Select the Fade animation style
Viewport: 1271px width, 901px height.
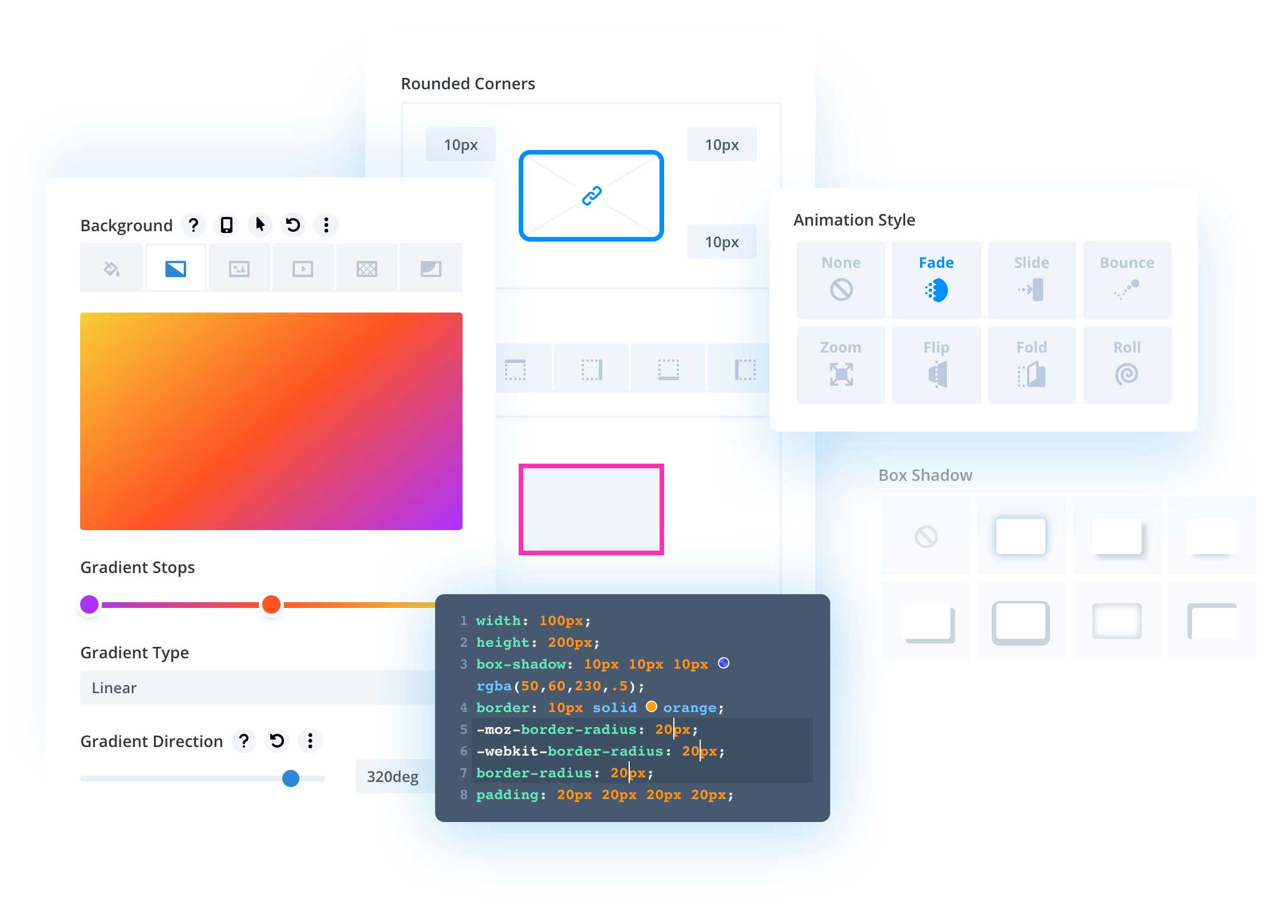coord(934,276)
